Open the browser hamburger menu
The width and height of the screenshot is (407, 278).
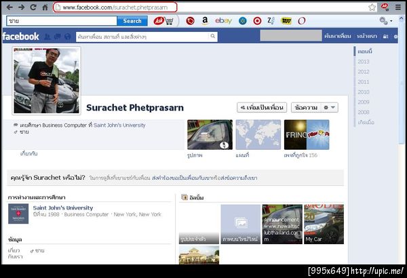tap(398, 7)
